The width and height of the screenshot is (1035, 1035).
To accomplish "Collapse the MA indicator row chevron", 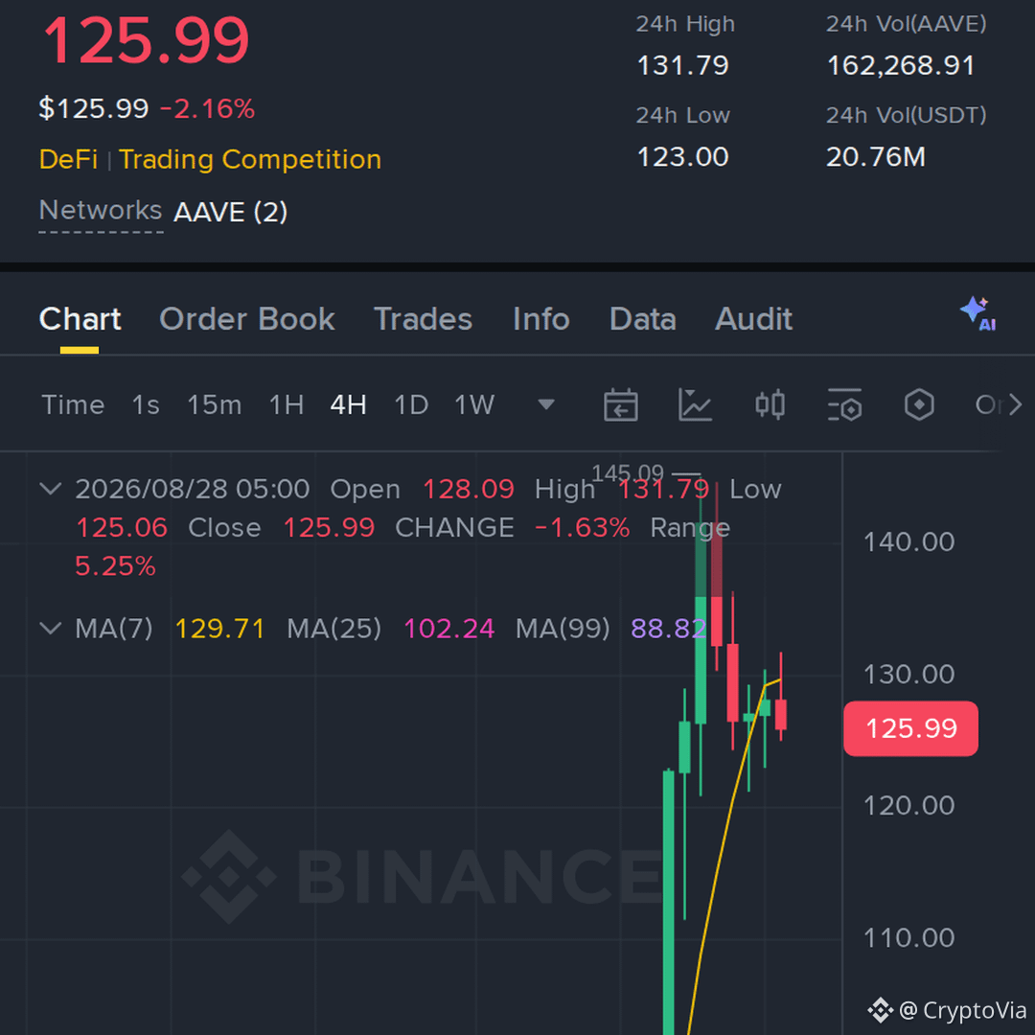I will click(x=50, y=628).
